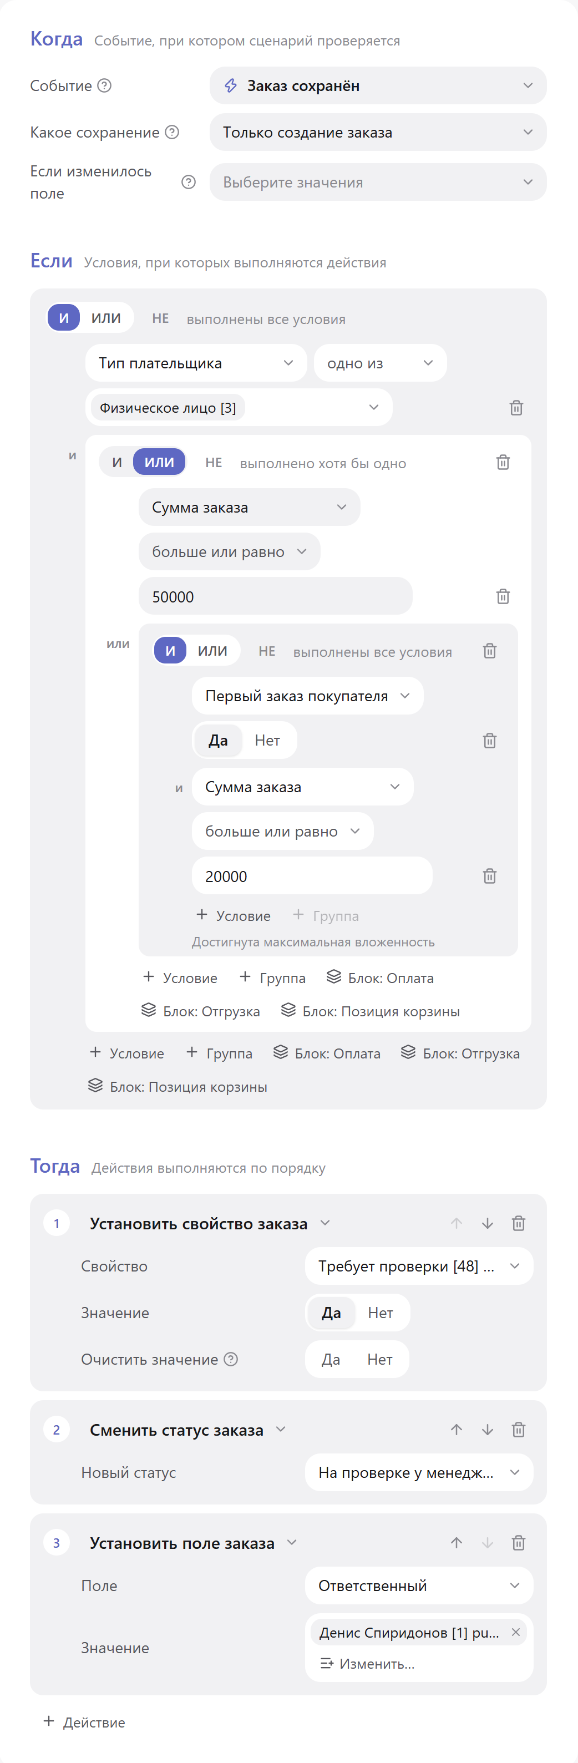Add a new Действие
578x1763 pixels.
pyautogui.click(x=84, y=1722)
